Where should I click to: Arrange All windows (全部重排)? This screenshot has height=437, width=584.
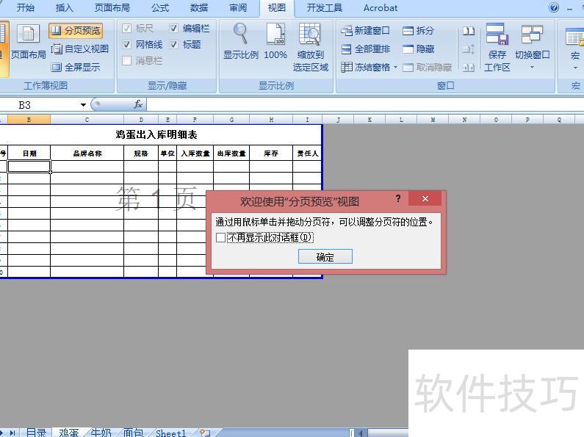(x=366, y=48)
